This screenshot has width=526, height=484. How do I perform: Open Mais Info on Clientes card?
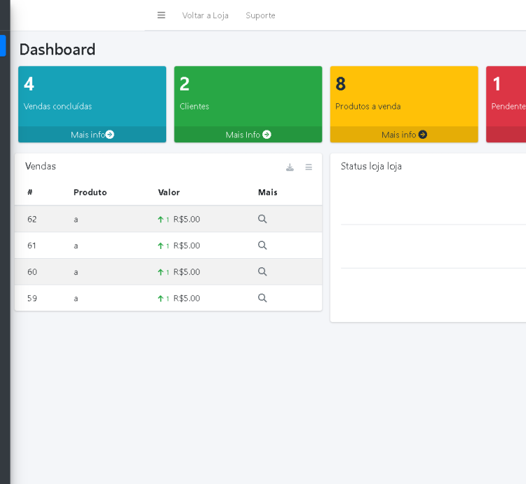tap(248, 135)
